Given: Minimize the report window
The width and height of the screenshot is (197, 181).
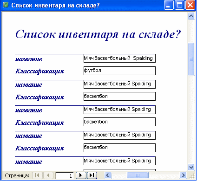Looking at the screenshot, I should pos(169,5).
